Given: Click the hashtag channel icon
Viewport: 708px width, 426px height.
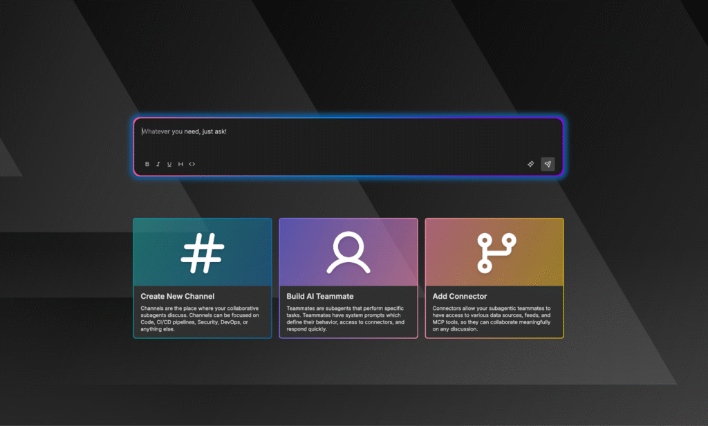Looking at the screenshot, I should pyautogui.click(x=203, y=252).
